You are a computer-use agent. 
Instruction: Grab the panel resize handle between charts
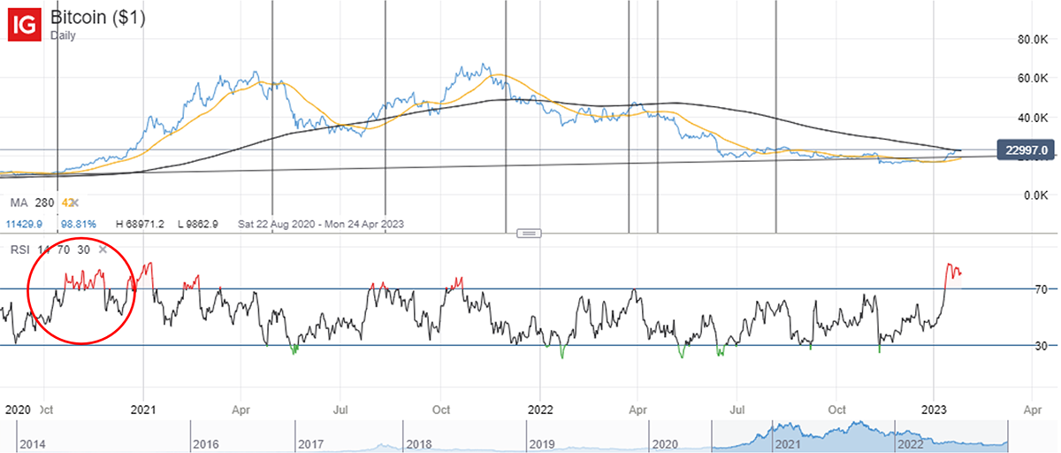(x=528, y=234)
